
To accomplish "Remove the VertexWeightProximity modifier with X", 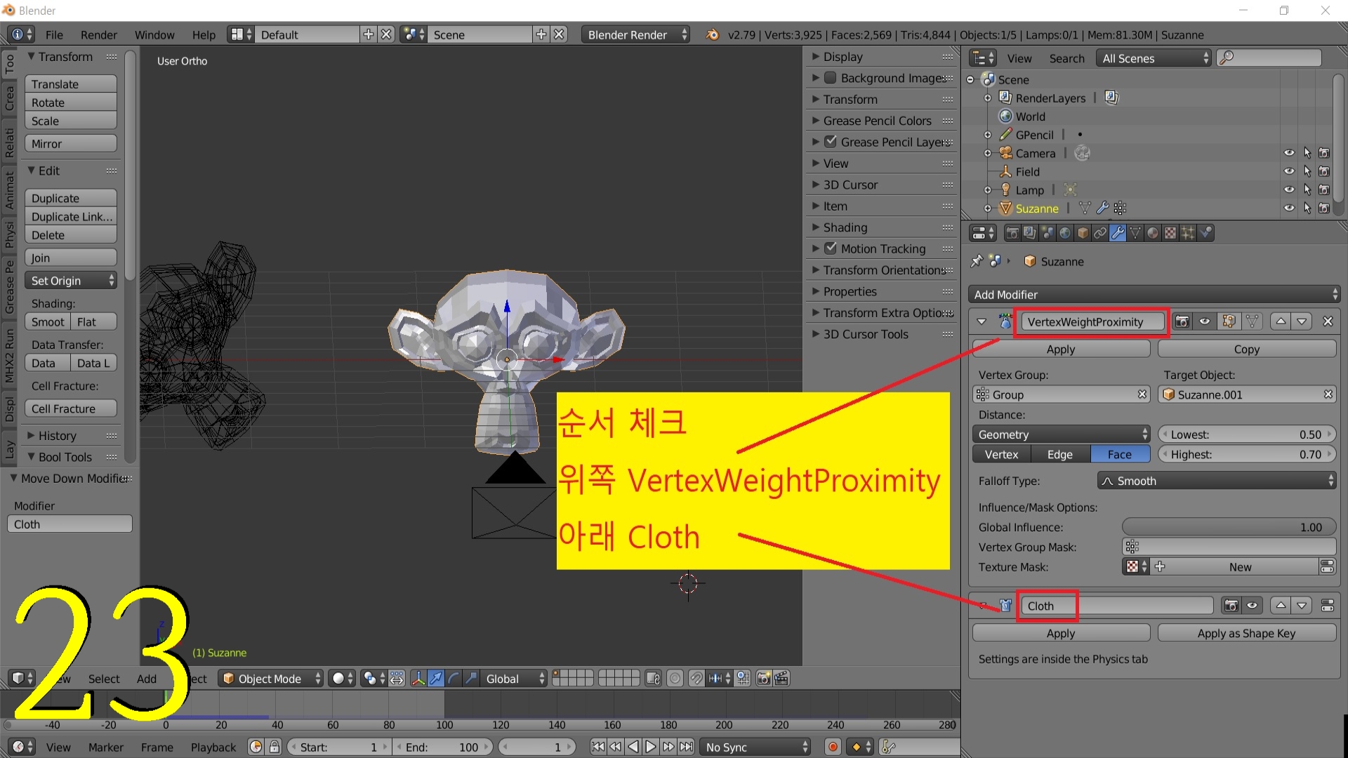I will coord(1328,321).
